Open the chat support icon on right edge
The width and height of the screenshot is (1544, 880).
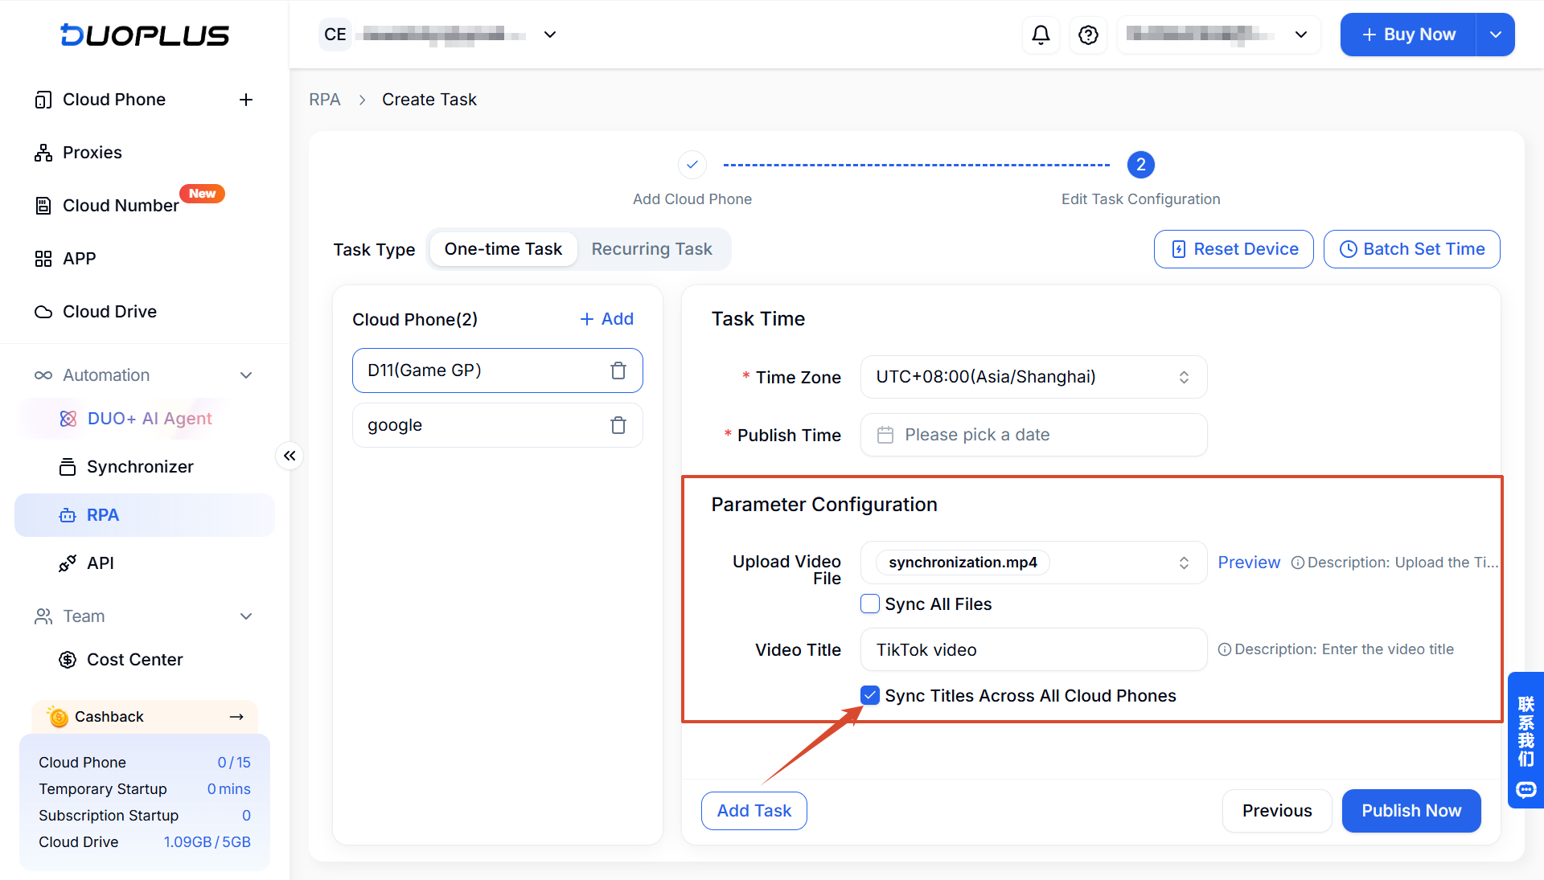coord(1526,790)
